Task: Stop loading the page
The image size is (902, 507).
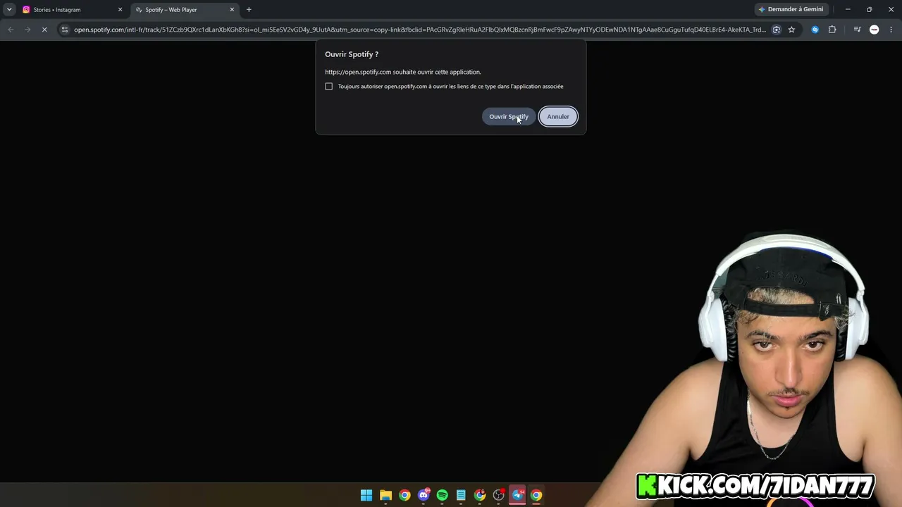Action: pos(44,30)
